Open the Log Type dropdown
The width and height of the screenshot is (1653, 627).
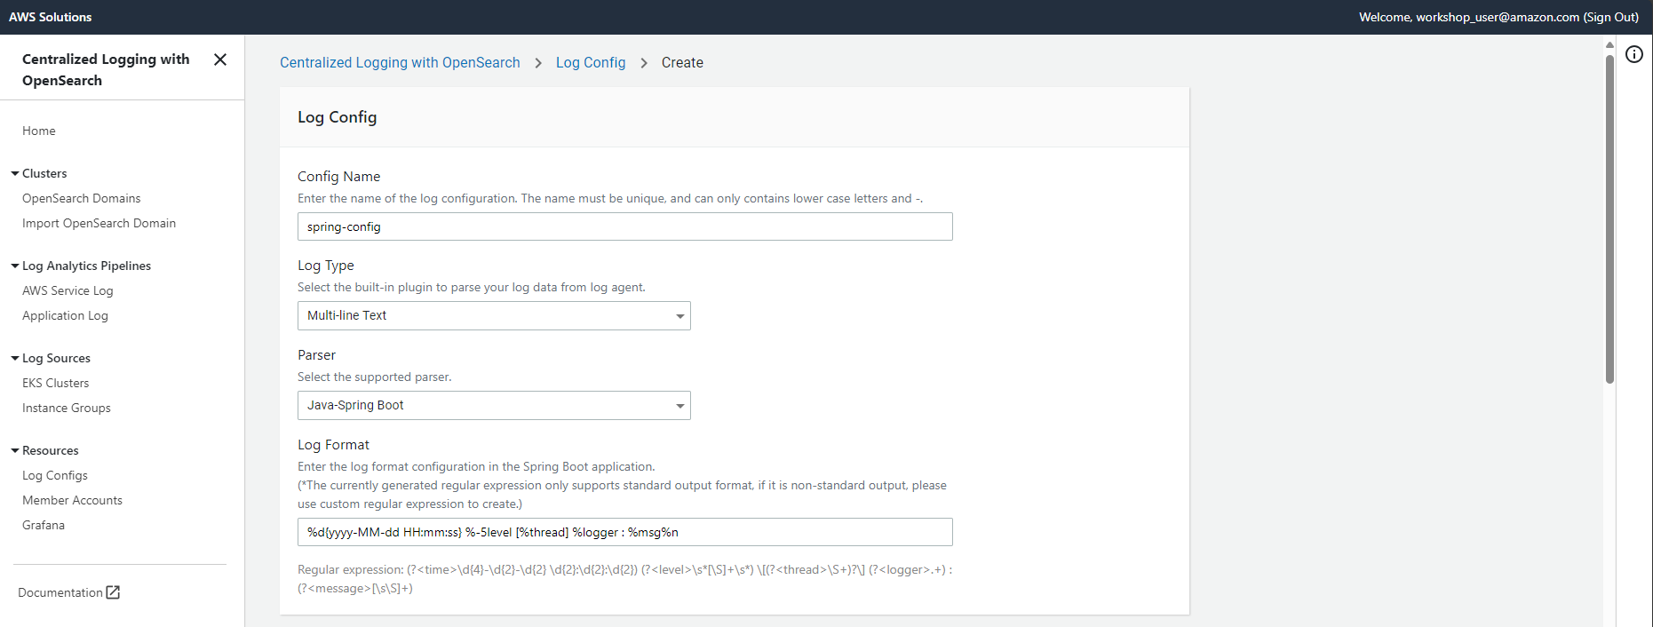pos(493,316)
